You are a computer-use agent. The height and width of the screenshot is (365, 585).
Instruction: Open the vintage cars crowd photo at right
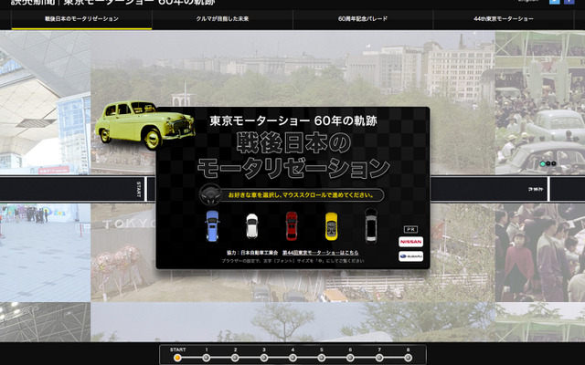click(x=540, y=102)
